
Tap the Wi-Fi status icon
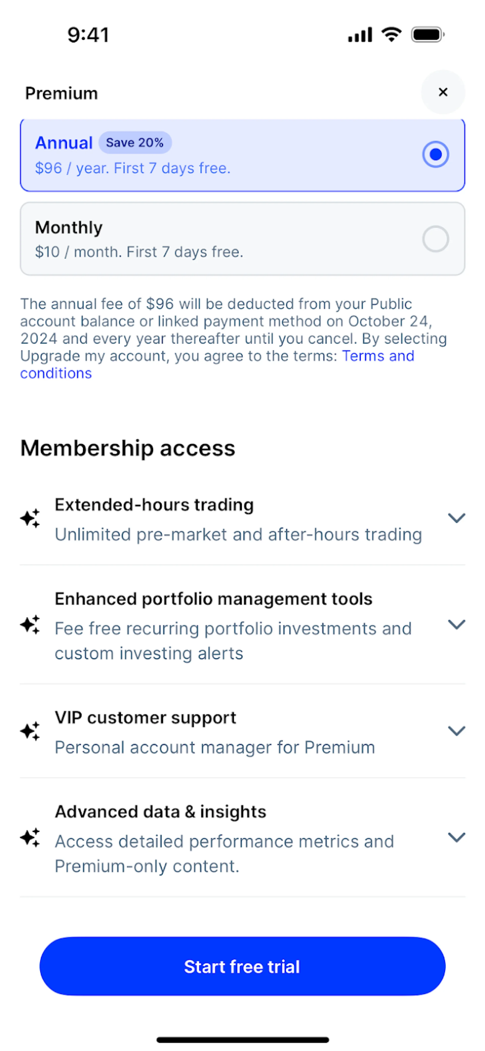391,34
